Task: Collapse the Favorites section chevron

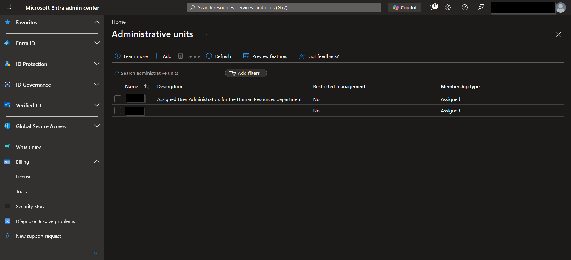Action: pyautogui.click(x=97, y=22)
